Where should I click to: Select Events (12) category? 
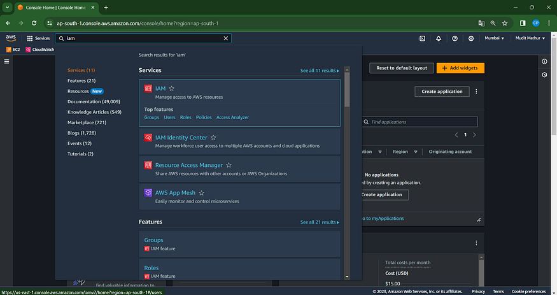pos(80,143)
